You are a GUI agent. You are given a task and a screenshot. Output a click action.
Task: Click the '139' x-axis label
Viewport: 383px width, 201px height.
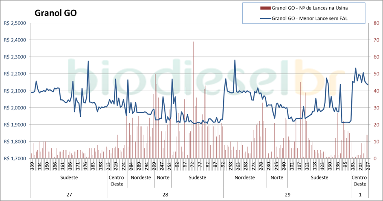(32, 166)
